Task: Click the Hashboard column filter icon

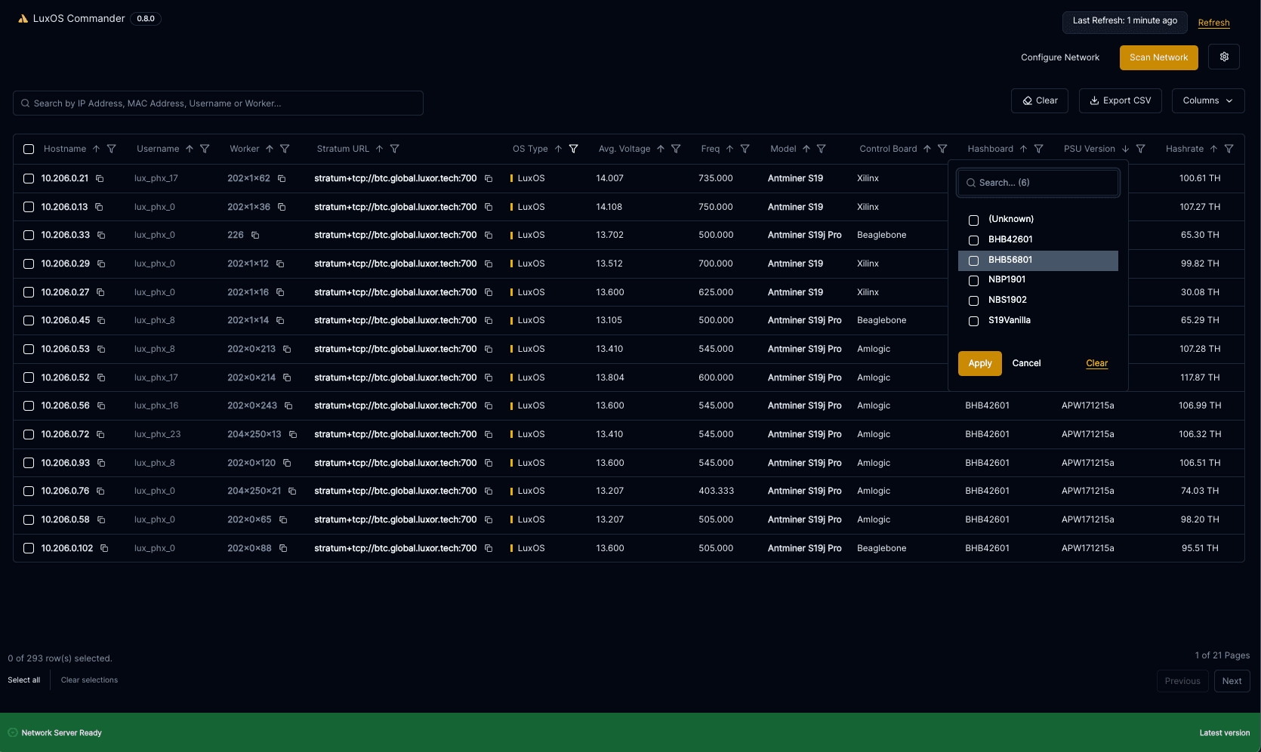Action: pos(1038,149)
